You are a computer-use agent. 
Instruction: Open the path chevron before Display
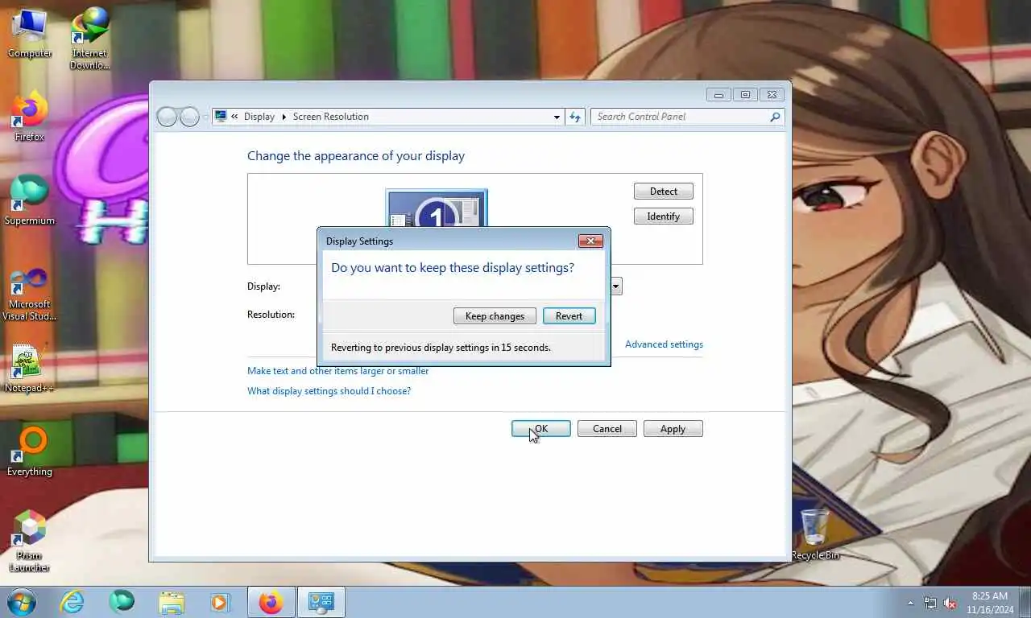point(234,117)
